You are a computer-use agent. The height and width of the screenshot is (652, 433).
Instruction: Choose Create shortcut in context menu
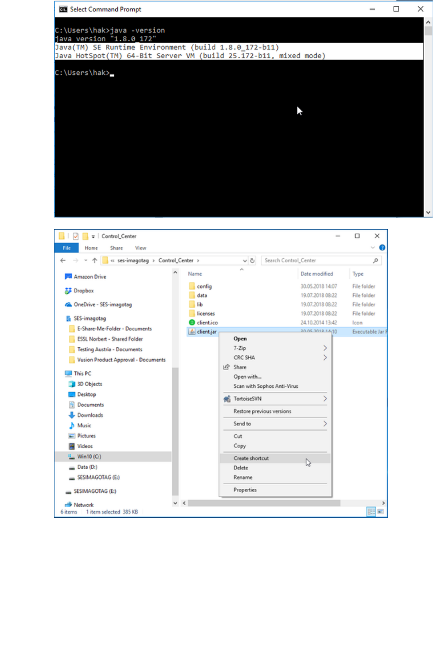275,458
